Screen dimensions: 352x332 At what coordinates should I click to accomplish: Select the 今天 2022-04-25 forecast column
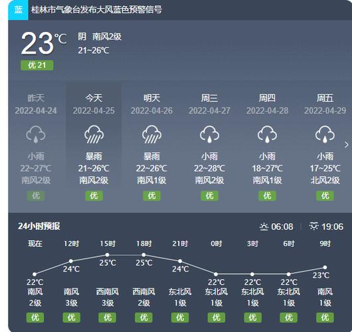(94, 147)
